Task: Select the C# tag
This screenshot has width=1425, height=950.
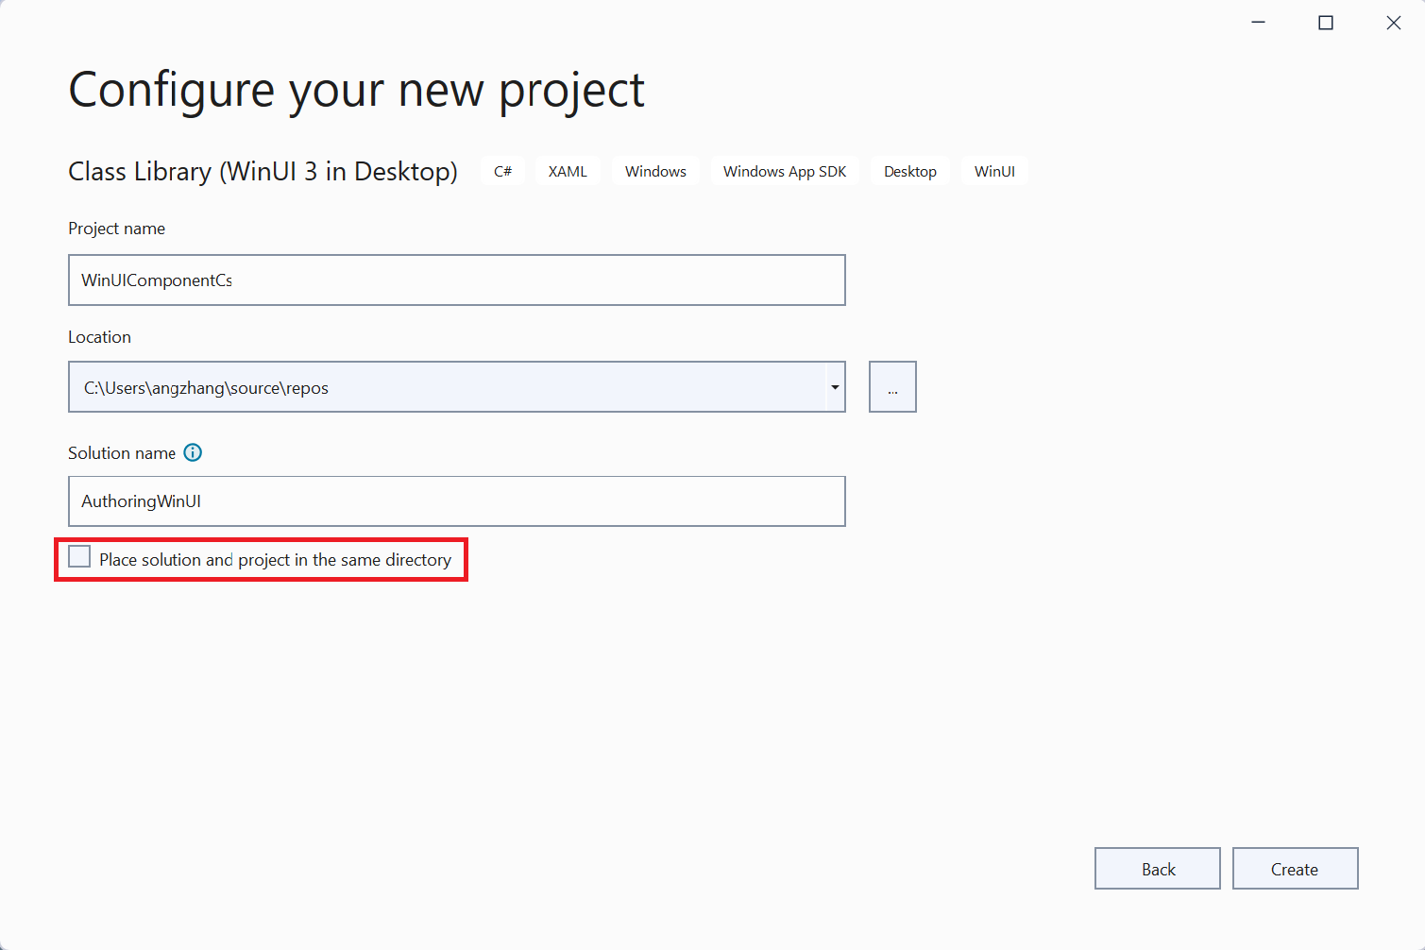Action: [501, 171]
